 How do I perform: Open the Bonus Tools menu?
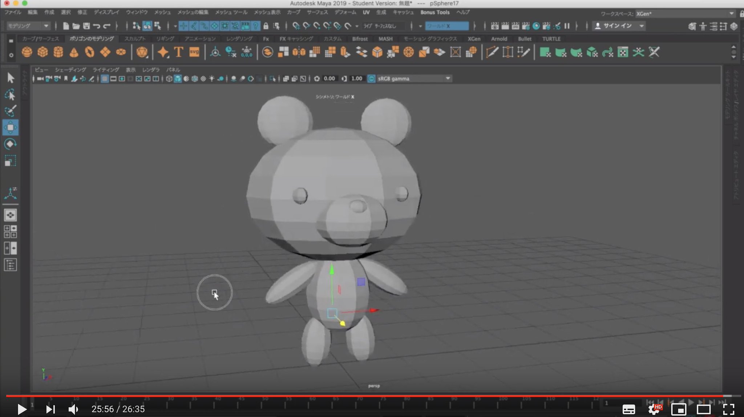435,12
